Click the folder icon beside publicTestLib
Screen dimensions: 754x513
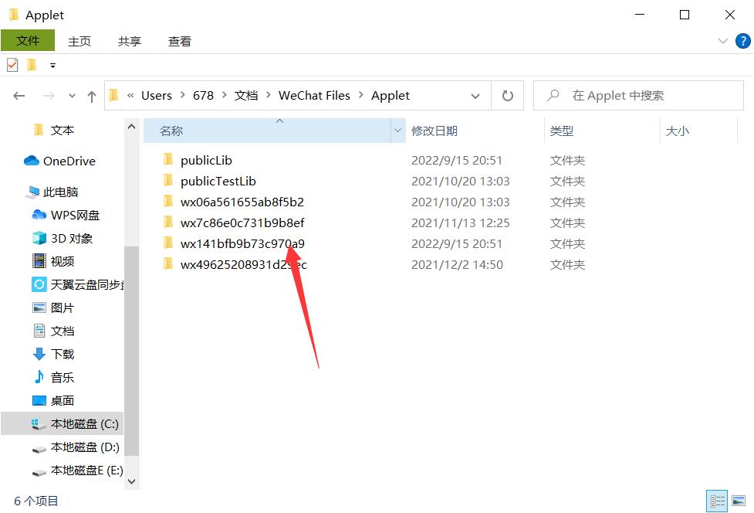tap(167, 181)
